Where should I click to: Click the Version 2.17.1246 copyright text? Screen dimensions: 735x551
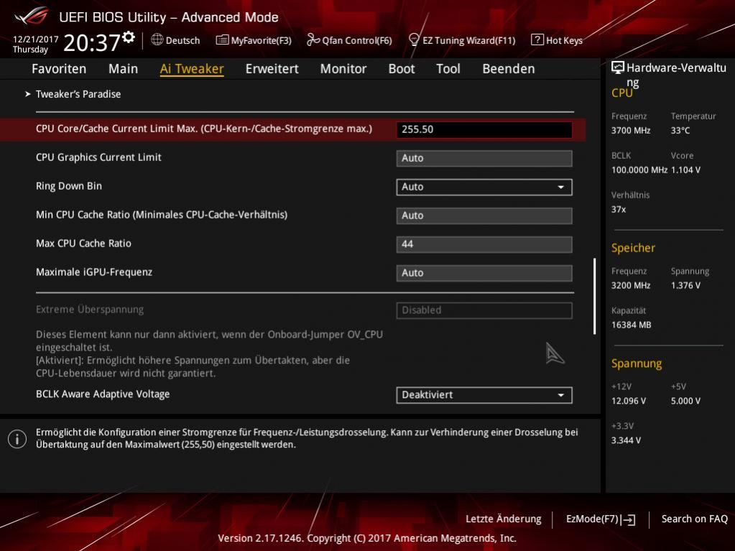click(x=367, y=538)
